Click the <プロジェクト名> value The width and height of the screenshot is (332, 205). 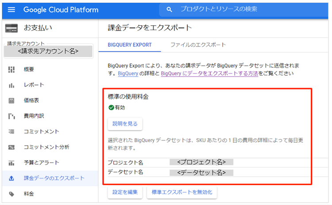coord(201,162)
